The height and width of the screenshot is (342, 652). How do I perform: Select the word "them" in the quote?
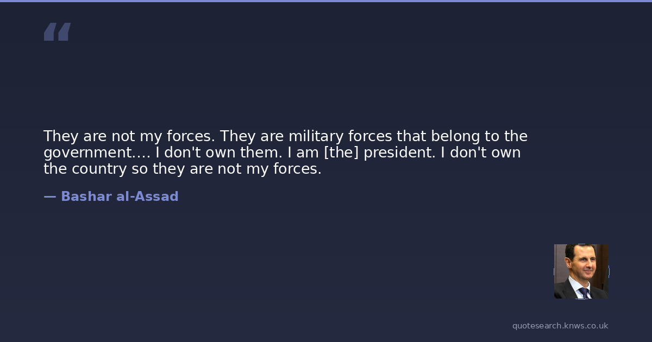[x=260, y=153]
